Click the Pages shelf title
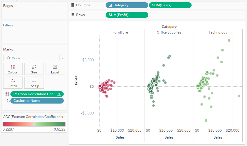 click(8, 6)
